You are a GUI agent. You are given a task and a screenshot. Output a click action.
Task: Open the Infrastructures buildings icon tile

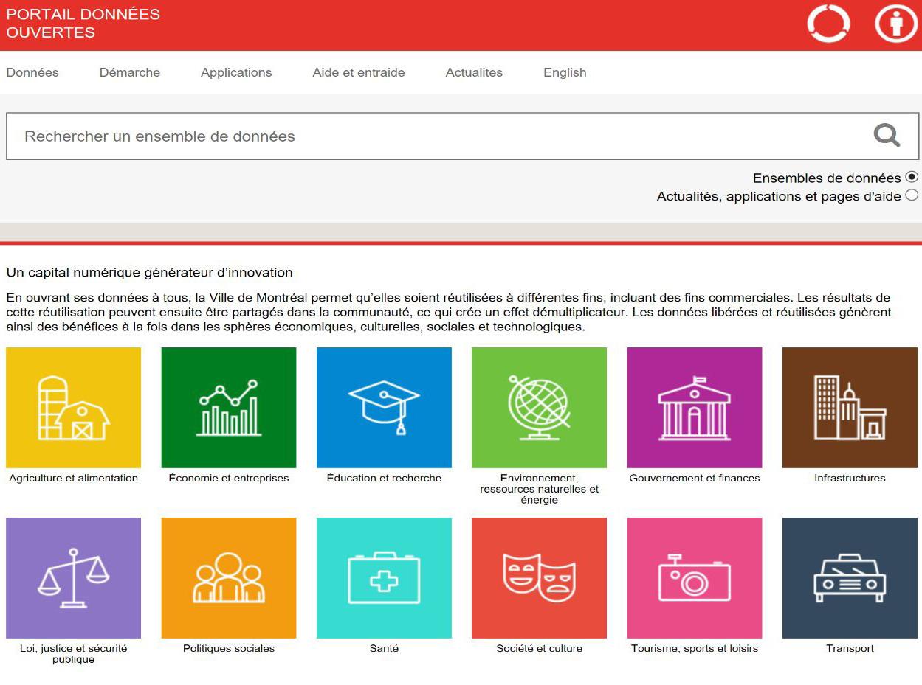850,408
